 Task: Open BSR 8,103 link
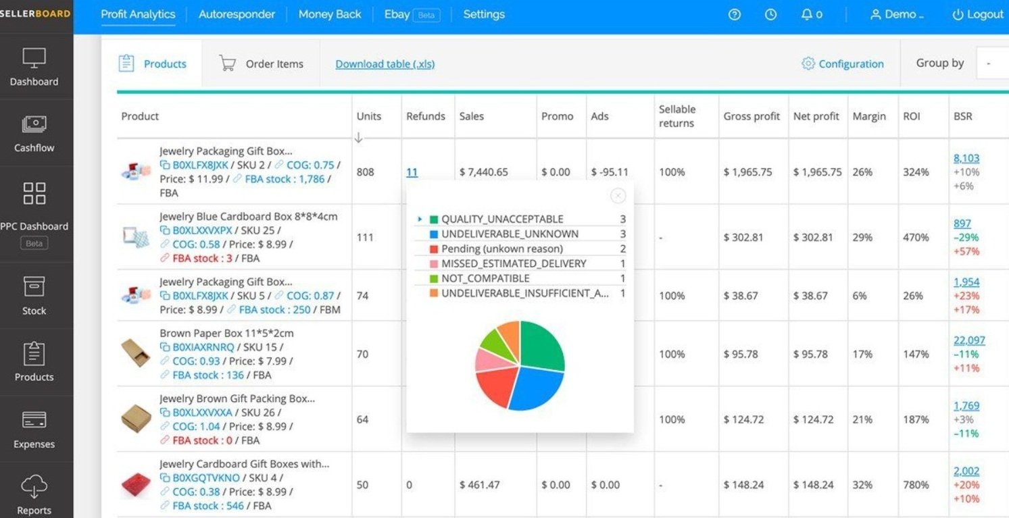(966, 158)
